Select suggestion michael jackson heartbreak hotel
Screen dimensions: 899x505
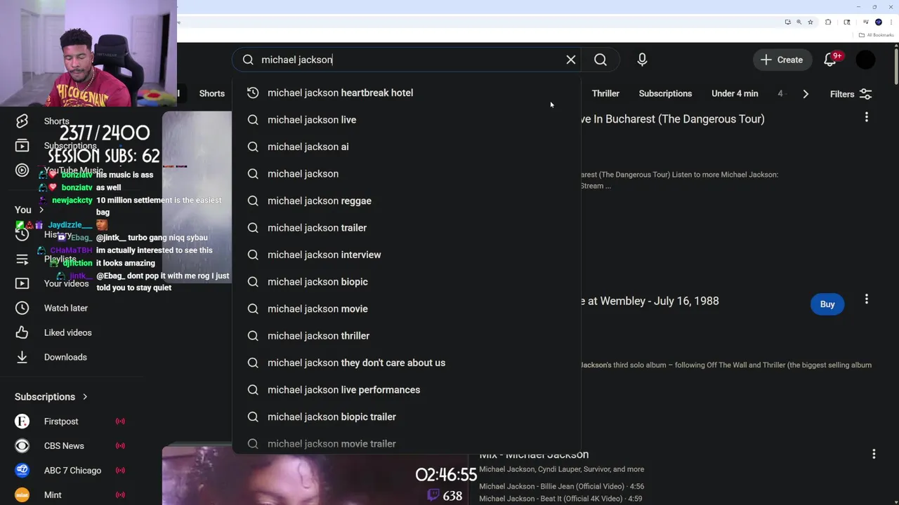tap(406, 93)
